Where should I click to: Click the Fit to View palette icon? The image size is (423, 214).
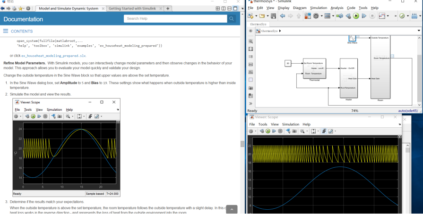[x=251, y=49]
